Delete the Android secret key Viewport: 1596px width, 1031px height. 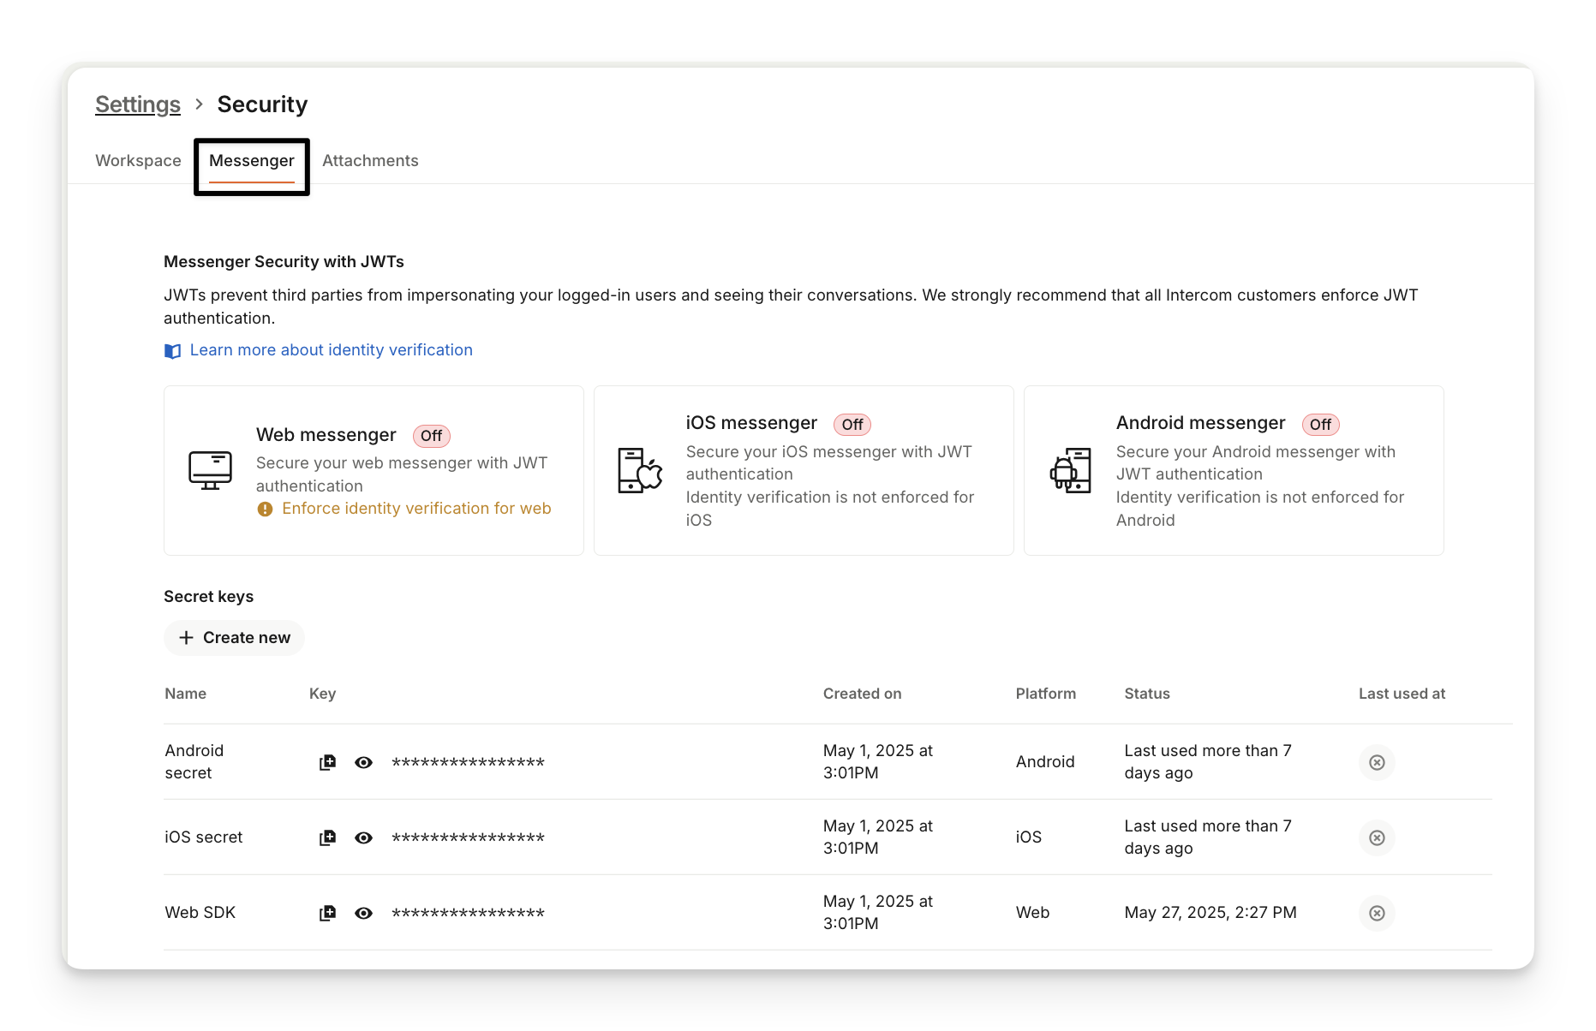pyautogui.click(x=1377, y=762)
